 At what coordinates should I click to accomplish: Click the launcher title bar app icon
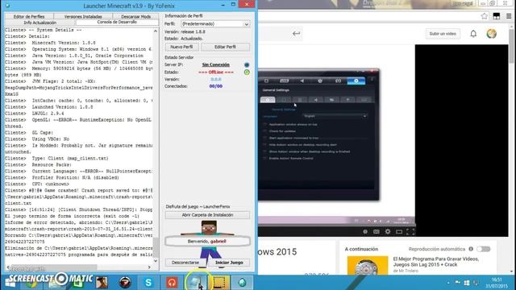pyautogui.click(x=7, y=6)
